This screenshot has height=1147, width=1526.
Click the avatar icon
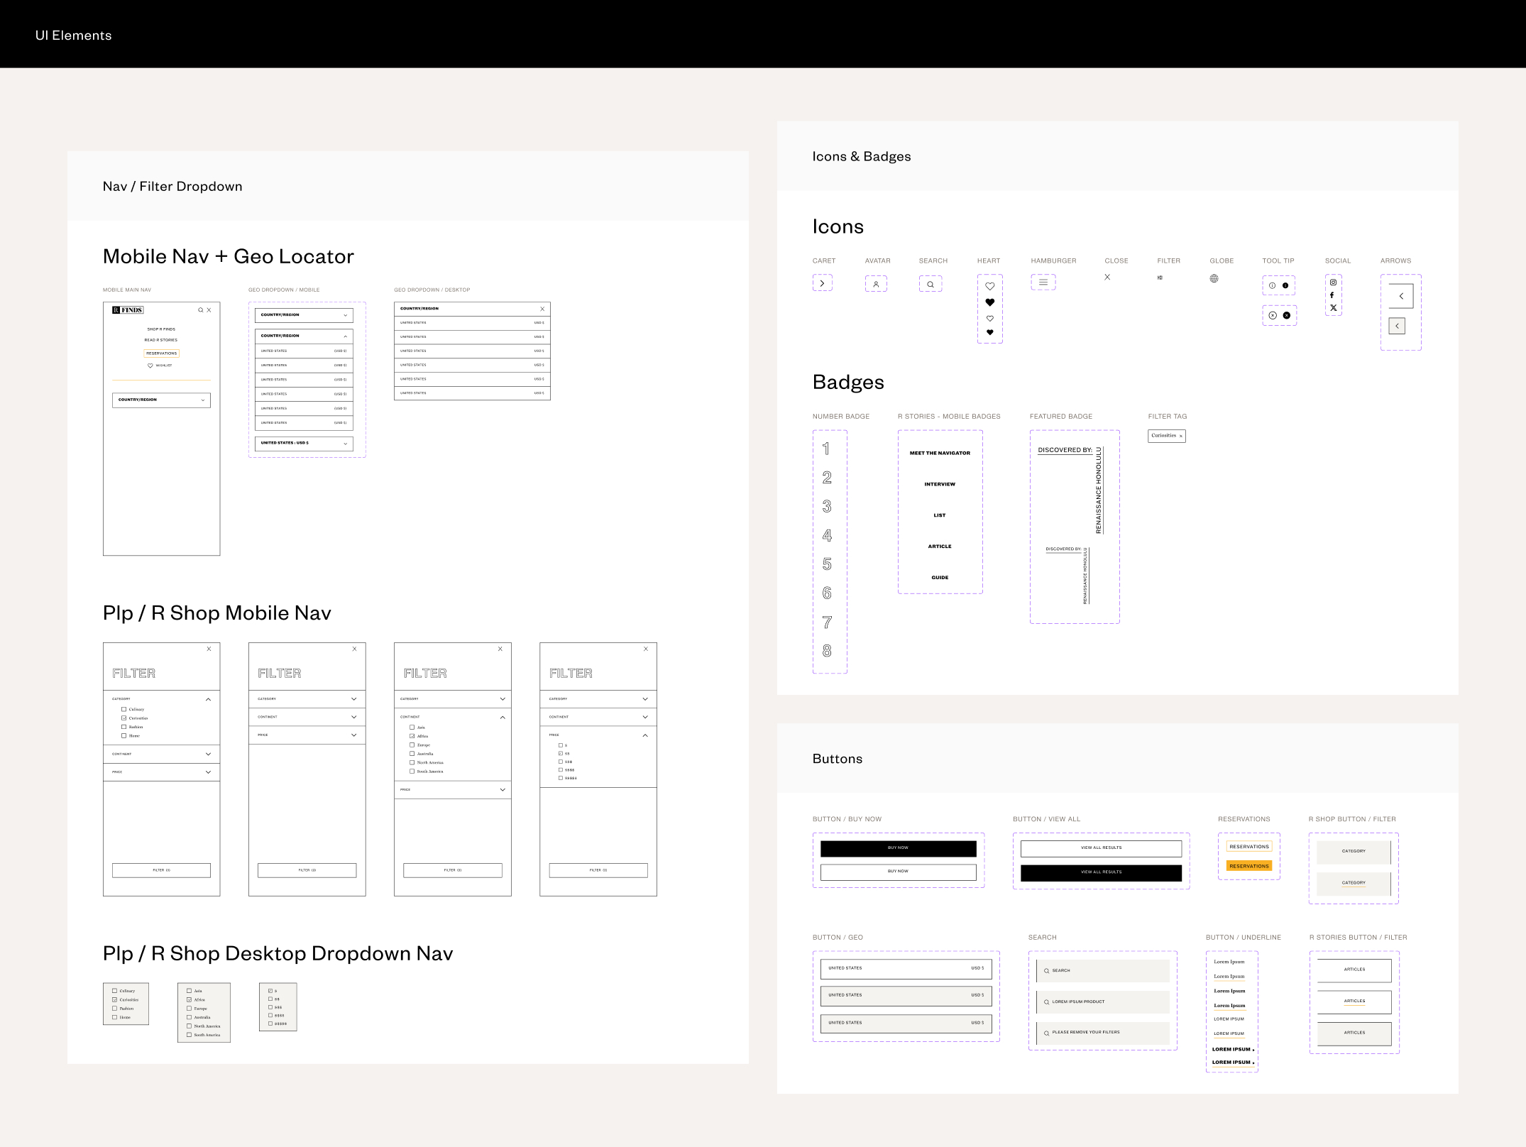pyautogui.click(x=876, y=284)
